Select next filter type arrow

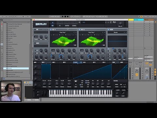point(126,32)
